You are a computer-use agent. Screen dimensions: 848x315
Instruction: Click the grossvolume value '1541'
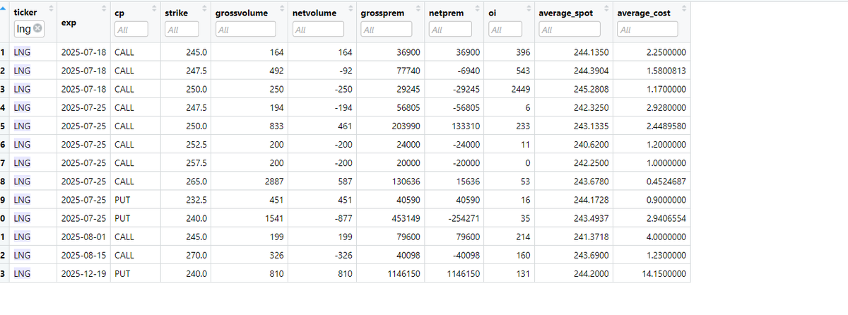coord(274,218)
